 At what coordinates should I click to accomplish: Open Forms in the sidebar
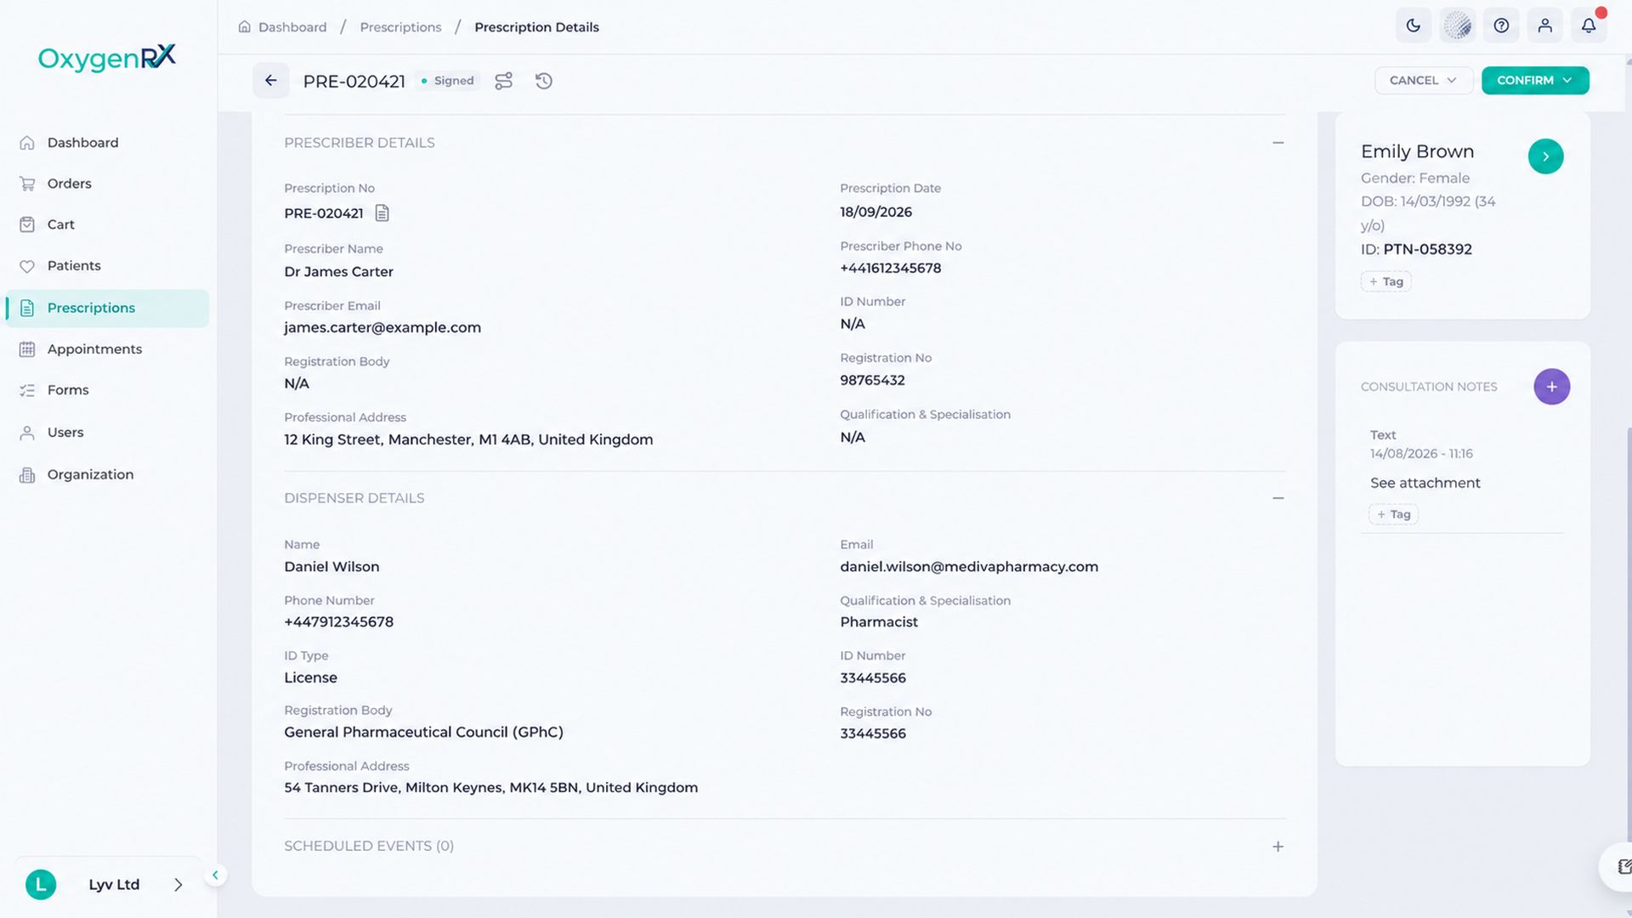coord(107,390)
